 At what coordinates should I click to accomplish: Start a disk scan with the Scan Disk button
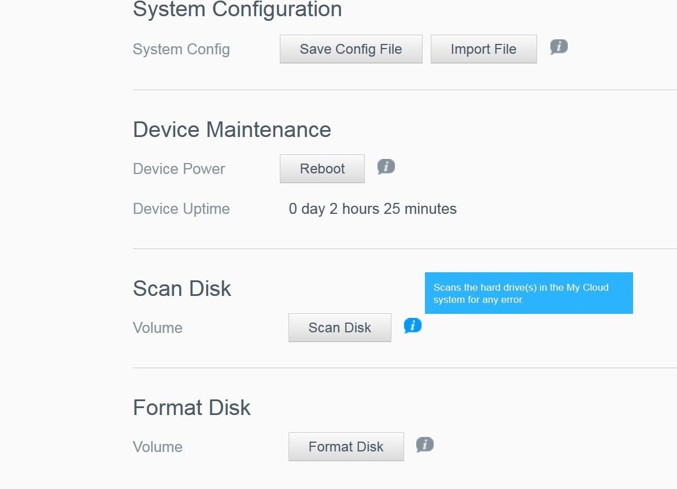coord(339,327)
